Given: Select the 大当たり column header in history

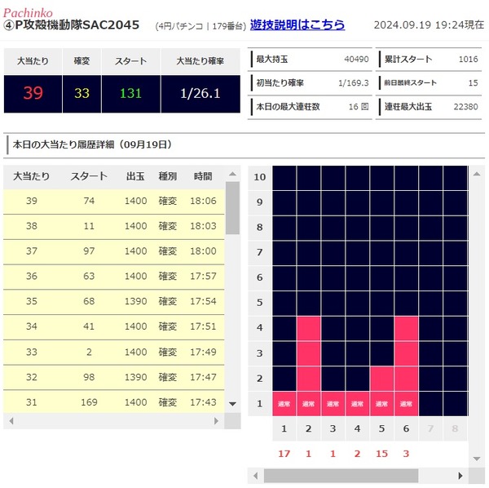Looking at the screenshot, I should pyautogui.click(x=32, y=176).
